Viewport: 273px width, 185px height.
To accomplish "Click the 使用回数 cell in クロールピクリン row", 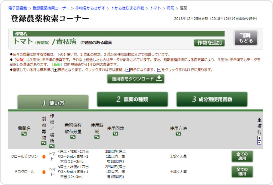I will point(115,157).
